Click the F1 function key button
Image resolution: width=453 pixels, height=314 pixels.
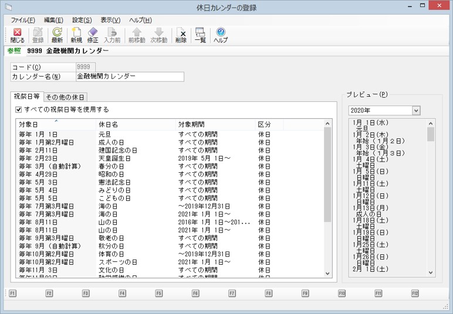(12, 293)
